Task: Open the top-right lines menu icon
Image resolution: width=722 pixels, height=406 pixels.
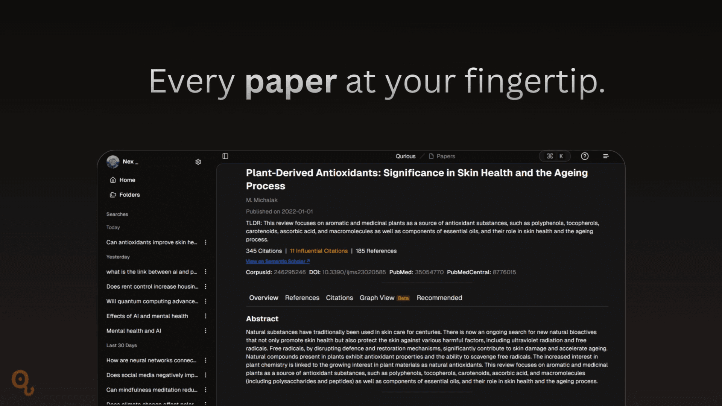Action: click(x=606, y=156)
